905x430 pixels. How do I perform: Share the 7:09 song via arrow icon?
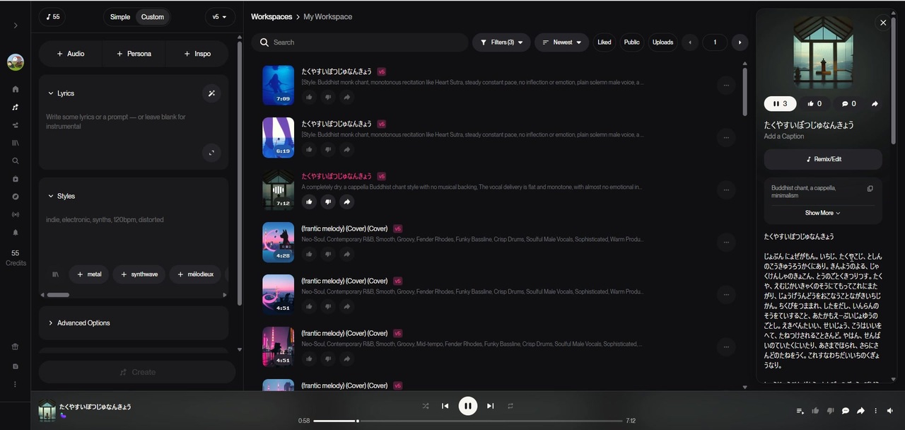[346, 97]
